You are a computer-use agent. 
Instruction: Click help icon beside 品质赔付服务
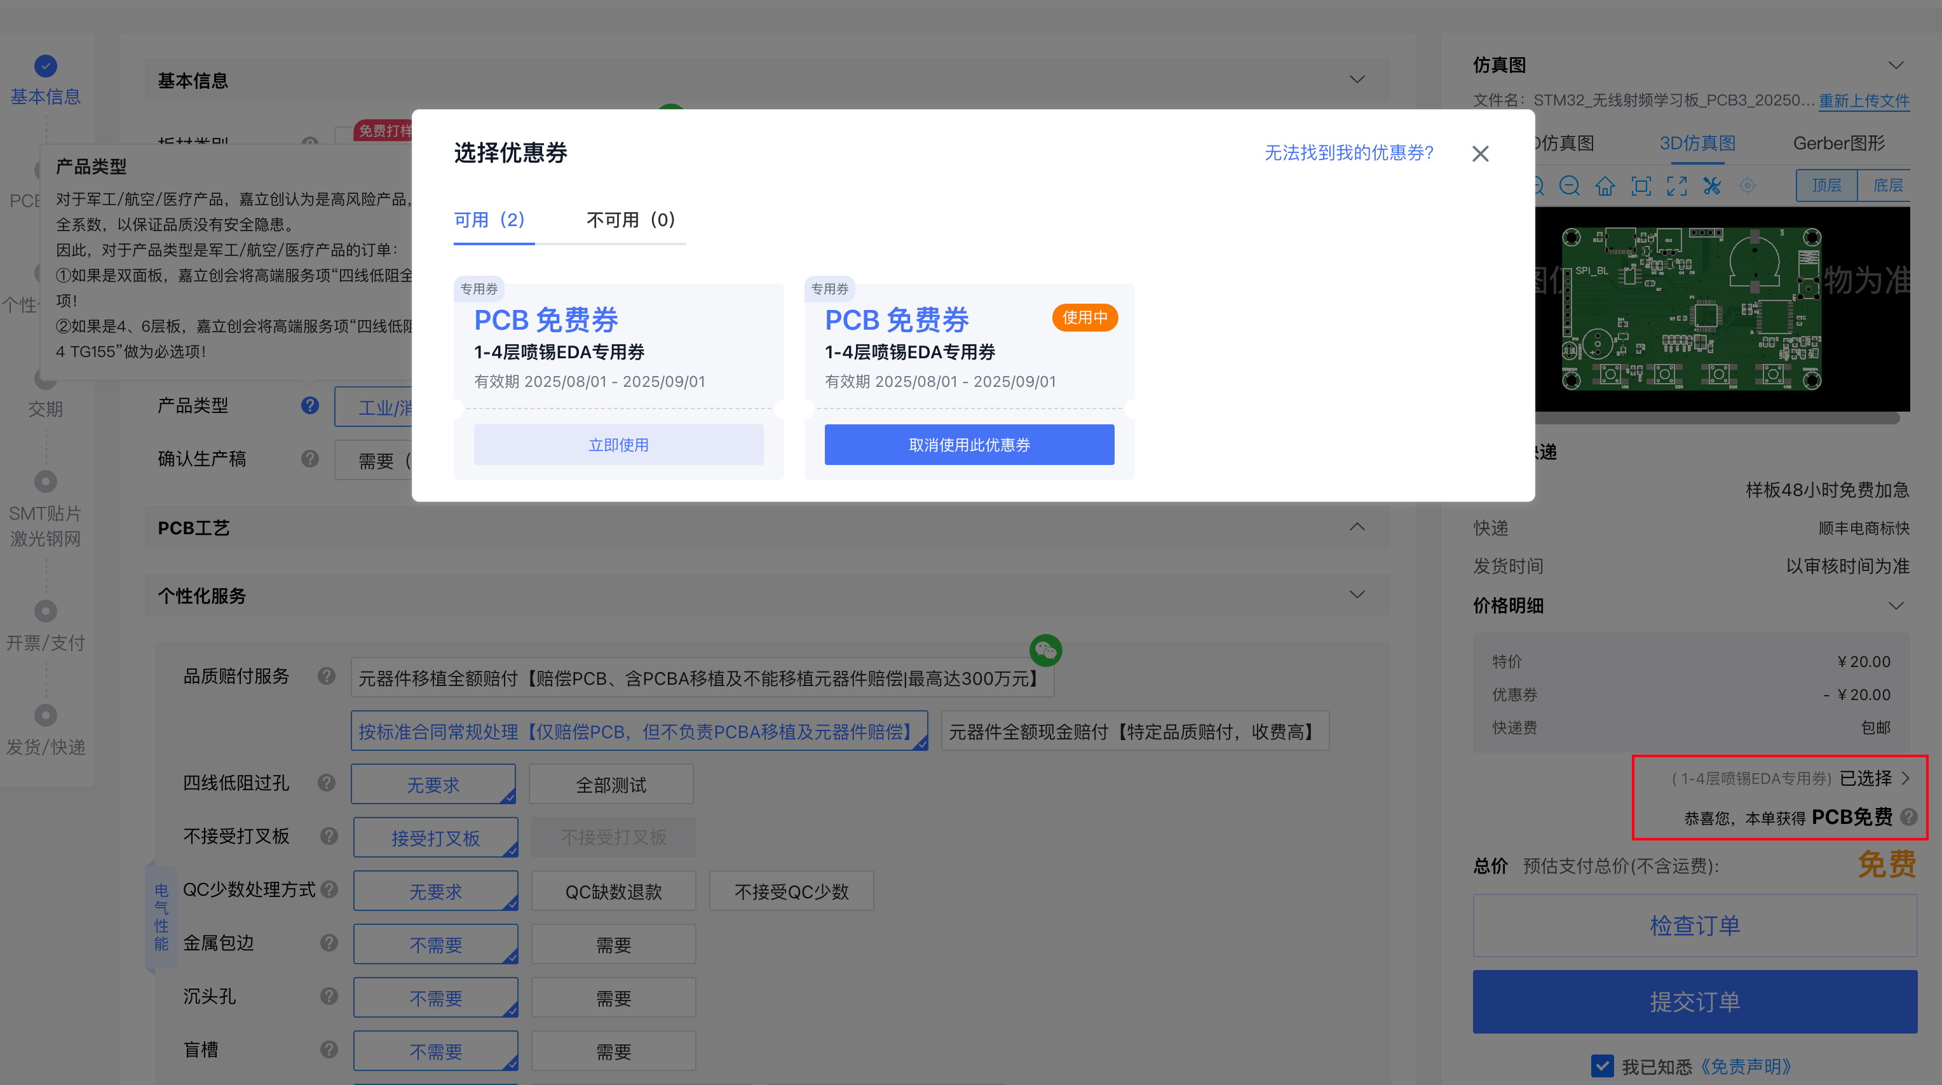point(327,676)
